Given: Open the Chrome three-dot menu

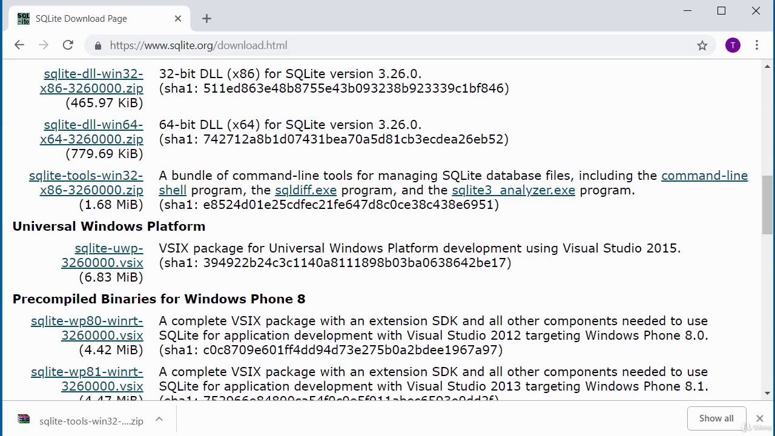Looking at the screenshot, I should (757, 45).
